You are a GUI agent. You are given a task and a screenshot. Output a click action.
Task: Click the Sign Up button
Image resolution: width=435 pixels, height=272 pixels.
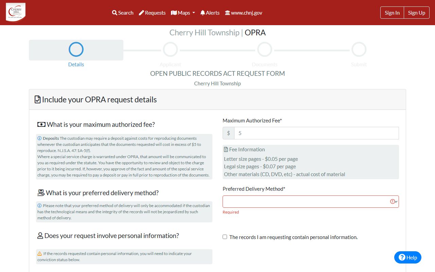point(417,13)
